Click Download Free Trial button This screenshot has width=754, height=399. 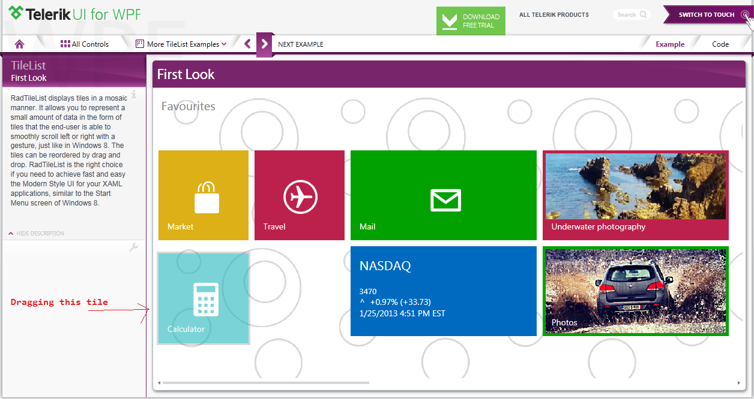pos(471,21)
